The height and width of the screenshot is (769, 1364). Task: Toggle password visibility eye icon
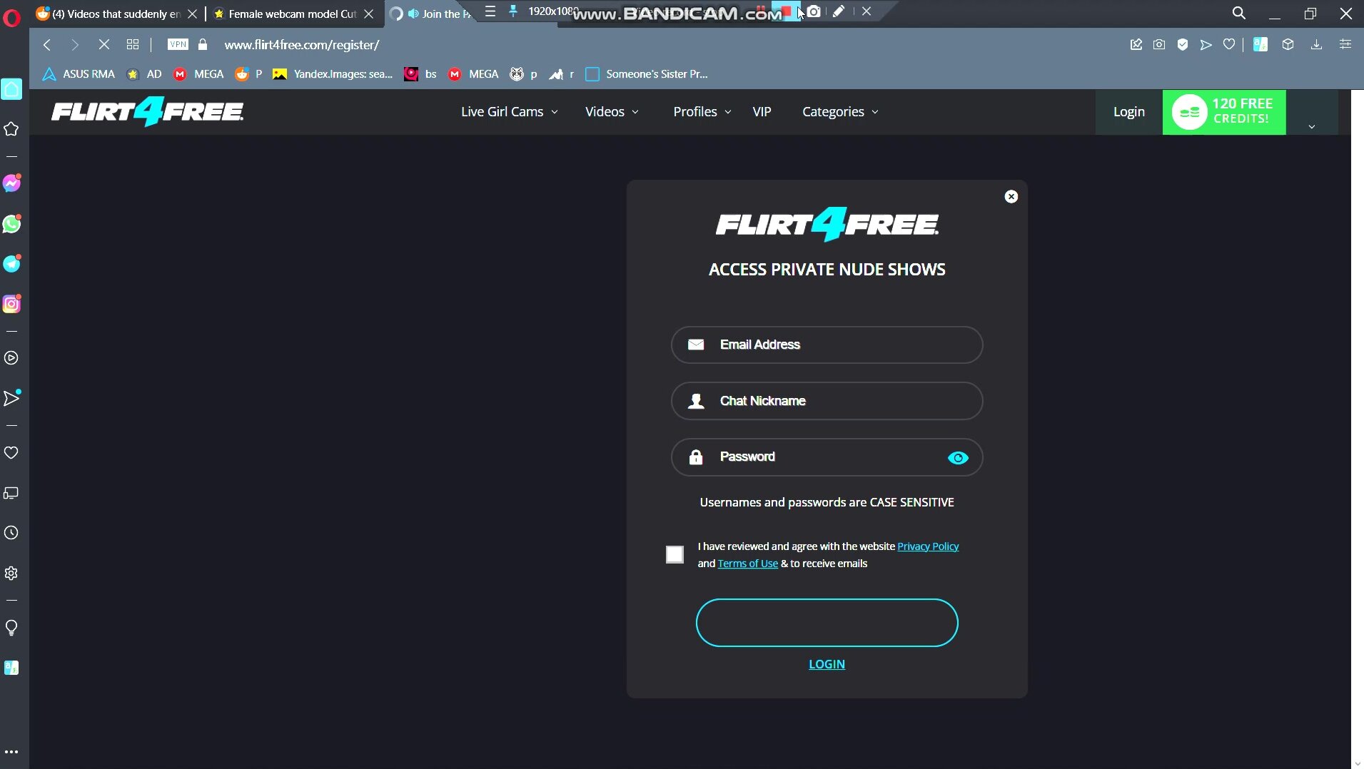[958, 458]
